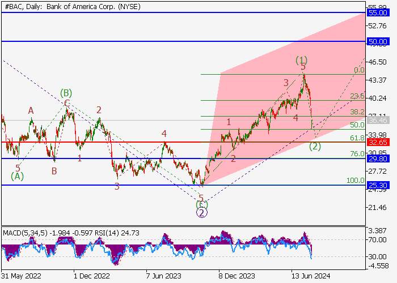The width and height of the screenshot is (397, 283).
Task: Click the red 32.65 price label
Action: 378,142
